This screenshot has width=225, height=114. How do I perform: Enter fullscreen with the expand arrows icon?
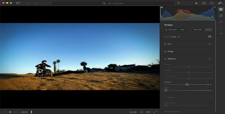[155, 112]
